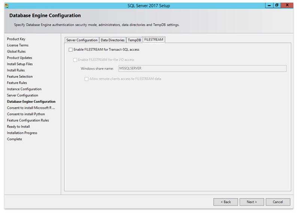Cancel the SQL Server setup

tap(278, 202)
